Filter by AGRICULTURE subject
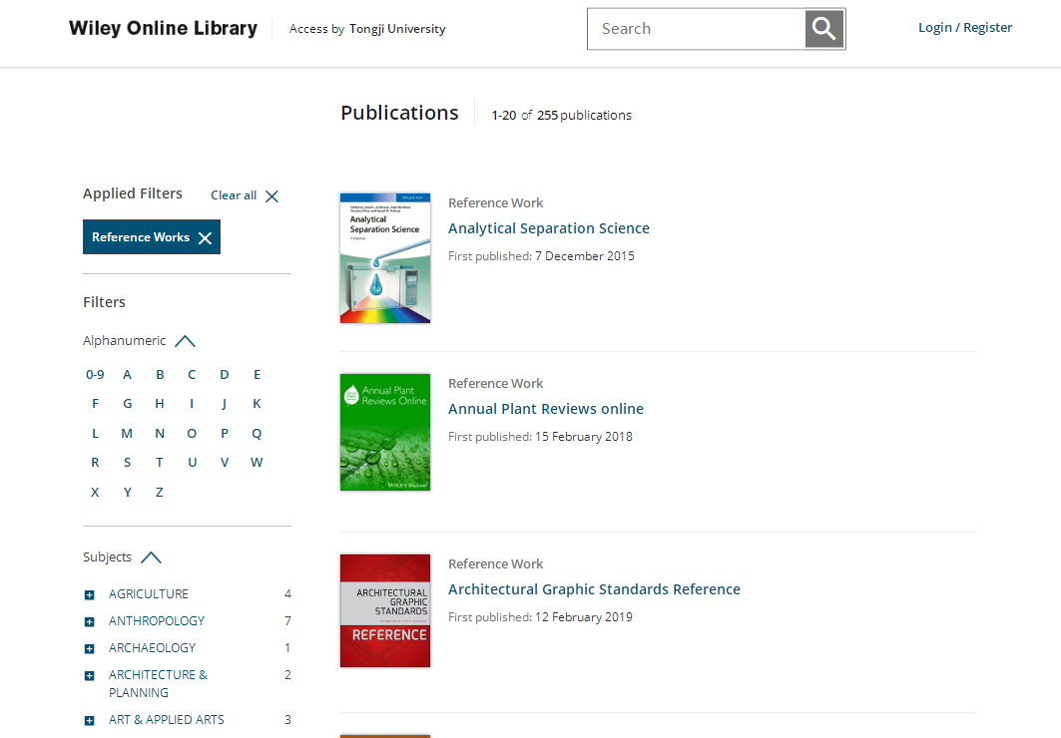Screen dimensions: 1061x738 [x=149, y=594]
